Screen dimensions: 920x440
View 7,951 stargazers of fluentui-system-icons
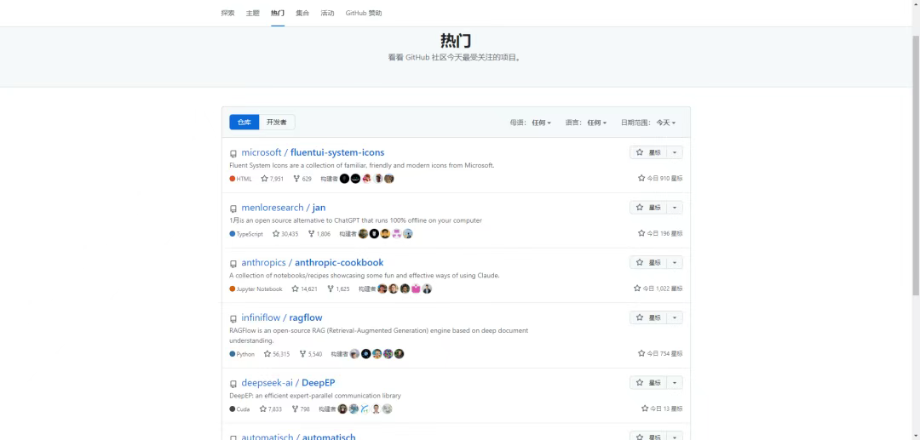[x=273, y=179]
